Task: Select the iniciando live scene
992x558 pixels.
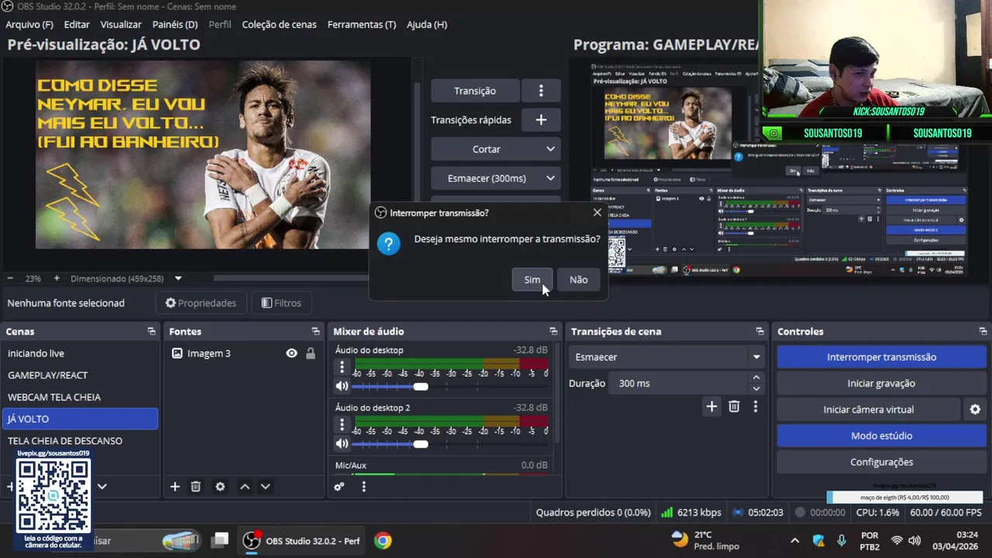Action: click(x=81, y=353)
